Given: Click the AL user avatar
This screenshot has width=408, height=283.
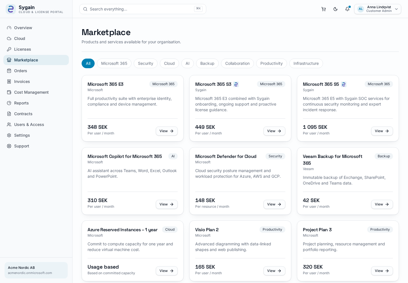Looking at the screenshot, I should (x=361, y=9).
